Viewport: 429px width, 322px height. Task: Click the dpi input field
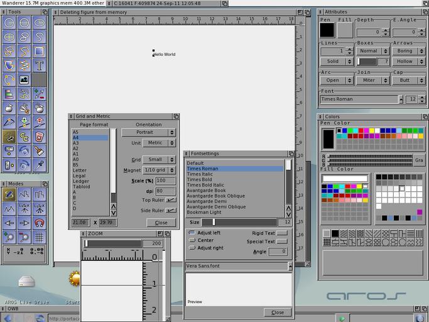[x=165, y=191]
